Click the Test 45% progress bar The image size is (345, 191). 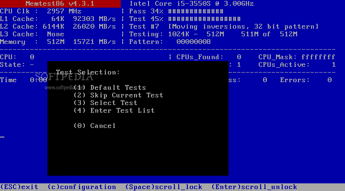tap(205, 19)
